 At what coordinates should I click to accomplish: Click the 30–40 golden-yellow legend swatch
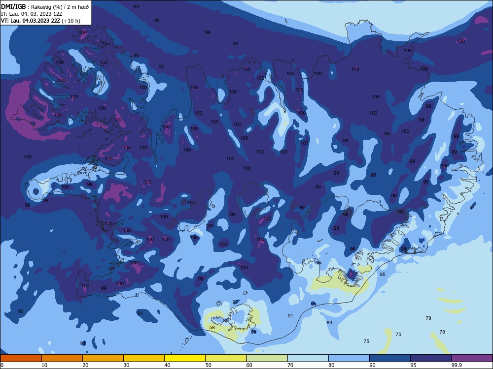pyautogui.click(x=144, y=358)
